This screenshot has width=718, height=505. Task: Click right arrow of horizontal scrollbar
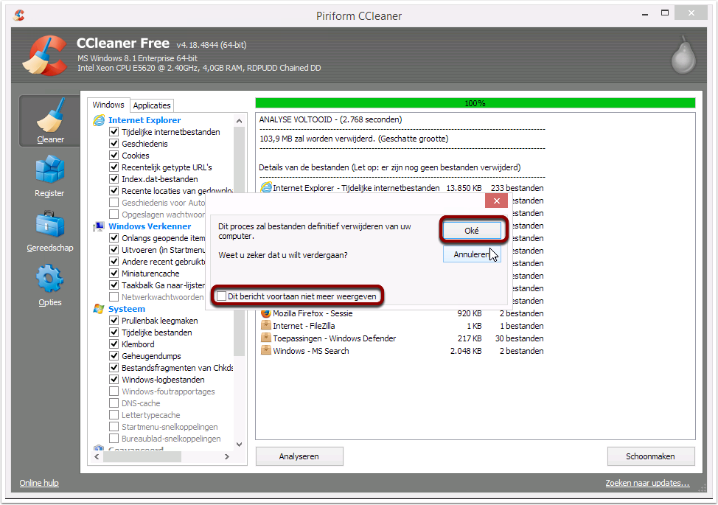click(x=226, y=456)
